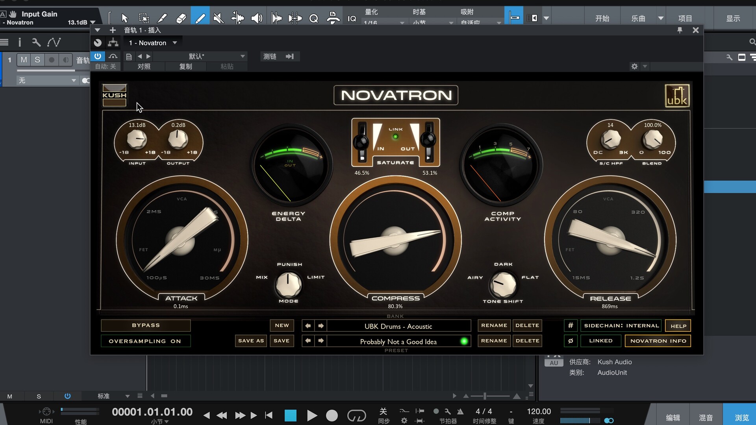This screenshot has width=756, height=425.
Task: Solo track 1 with S button
Action: pos(37,60)
